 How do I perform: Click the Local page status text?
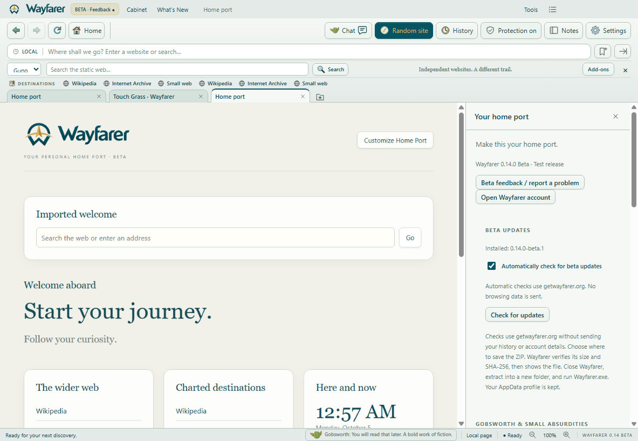(479, 435)
